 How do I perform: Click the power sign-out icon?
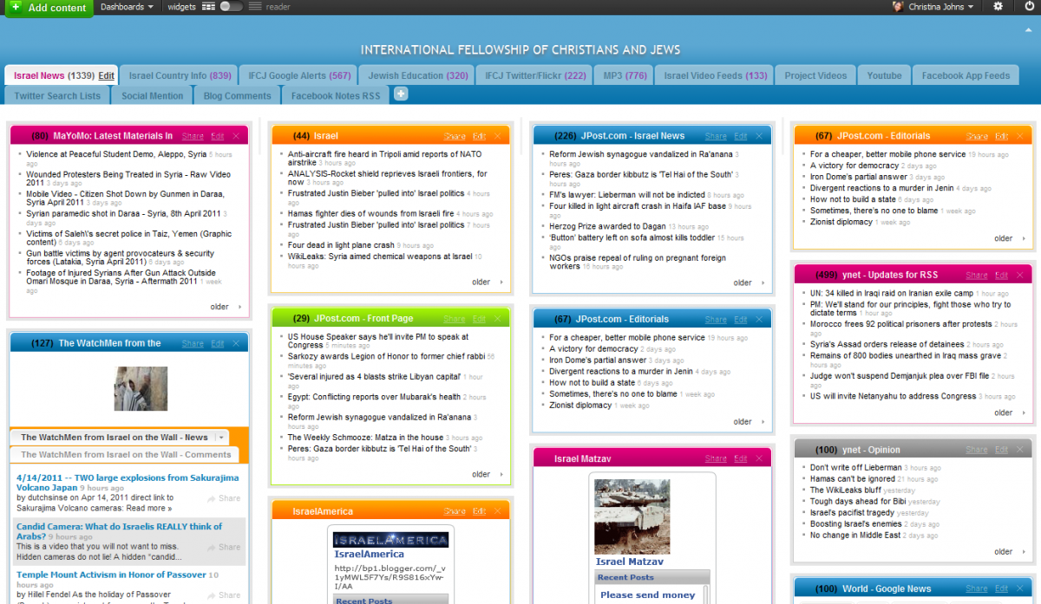click(1029, 6)
